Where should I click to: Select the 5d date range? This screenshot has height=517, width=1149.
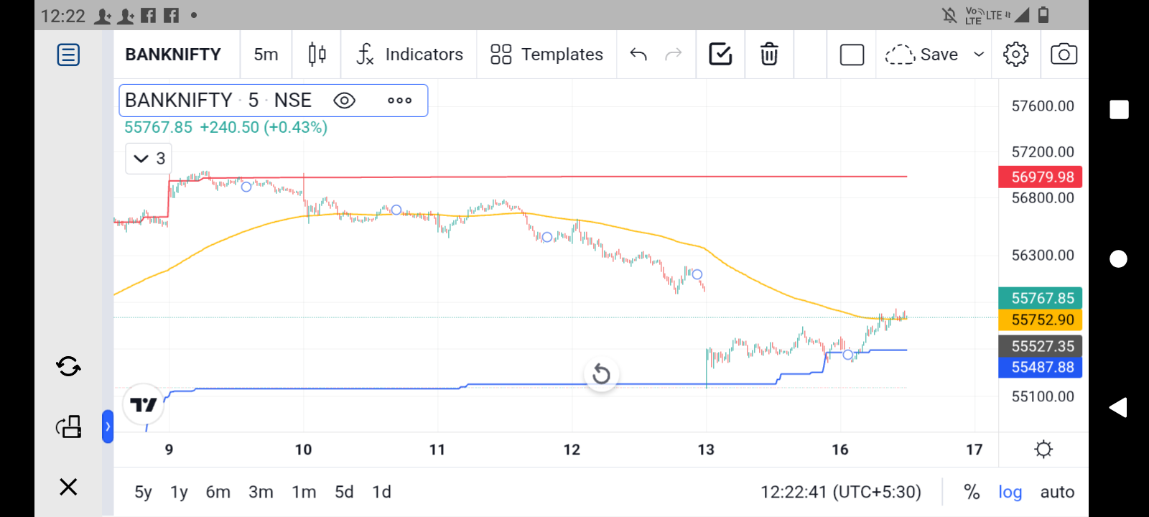tap(344, 492)
